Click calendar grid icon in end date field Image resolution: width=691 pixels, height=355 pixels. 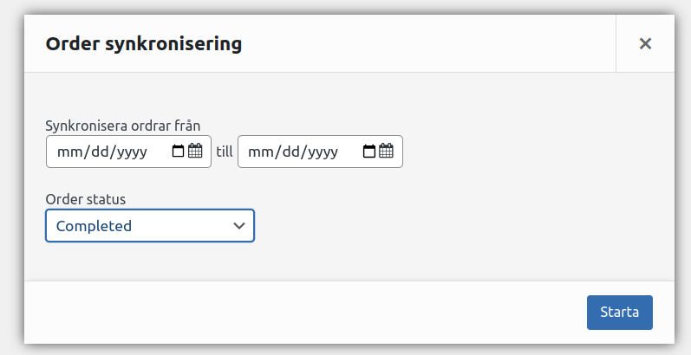tap(387, 152)
